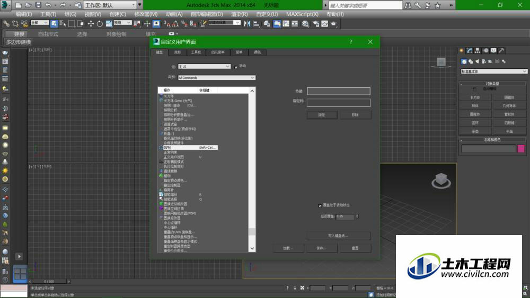The width and height of the screenshot is (530, 298).
Task: Open the All Commands category dropdown
Action: pyautogui.click(x=217, y=78)
